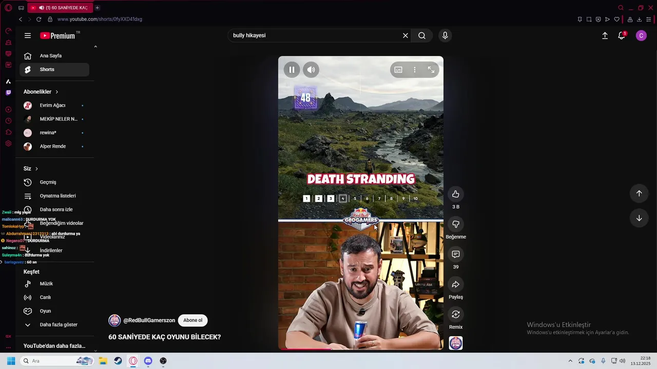Open Oyun under Keşfet
The height and width of the screenshot is (369, 657).
tap(54, 311)
